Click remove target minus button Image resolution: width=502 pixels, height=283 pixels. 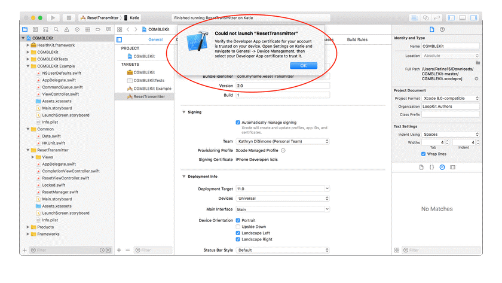coord(128,250)
